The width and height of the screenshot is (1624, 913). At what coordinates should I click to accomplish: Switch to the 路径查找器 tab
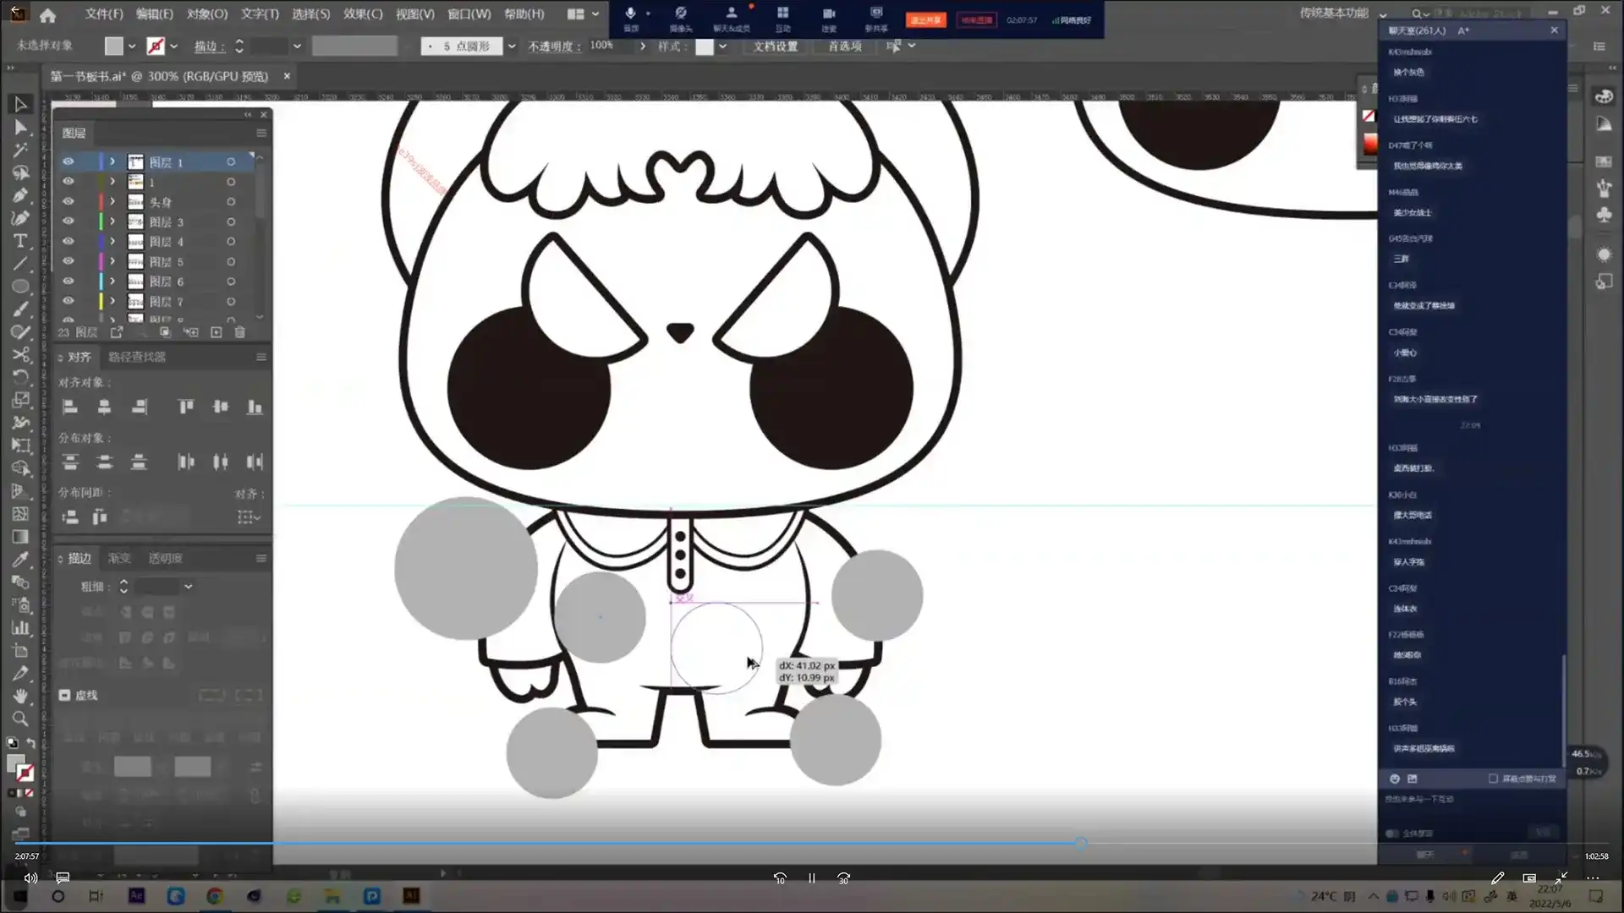137,357
